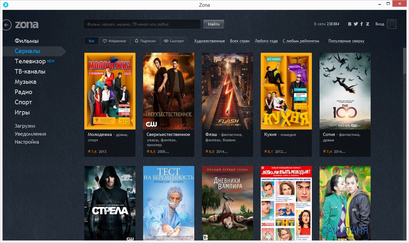This screenshot has height=243, width=409.
Task: Open The 100 series poster
Action: point(345,91)
